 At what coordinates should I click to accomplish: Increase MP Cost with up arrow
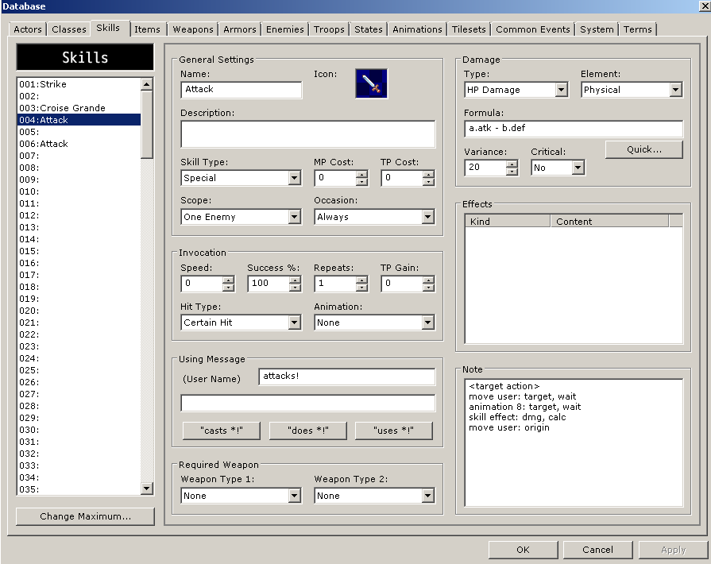(x=362, y=174)
